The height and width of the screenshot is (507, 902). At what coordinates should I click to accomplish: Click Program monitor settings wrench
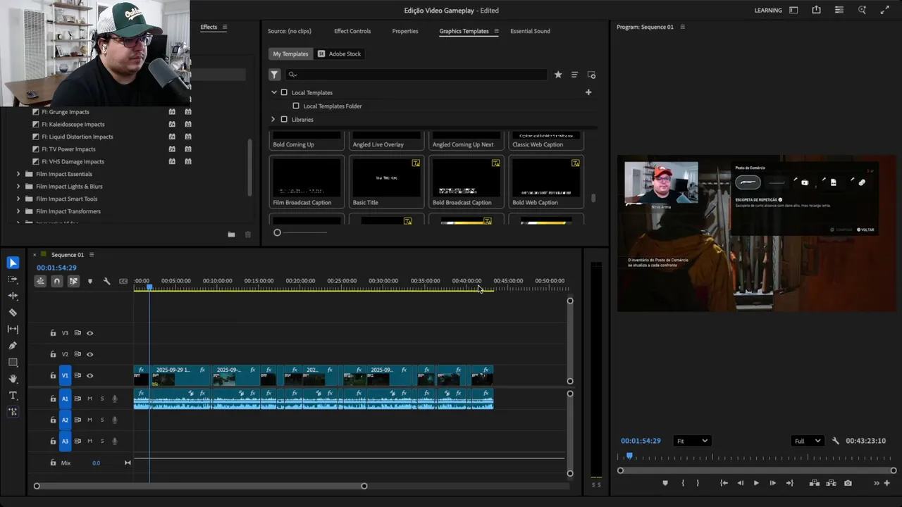click(x=836, y=441)
